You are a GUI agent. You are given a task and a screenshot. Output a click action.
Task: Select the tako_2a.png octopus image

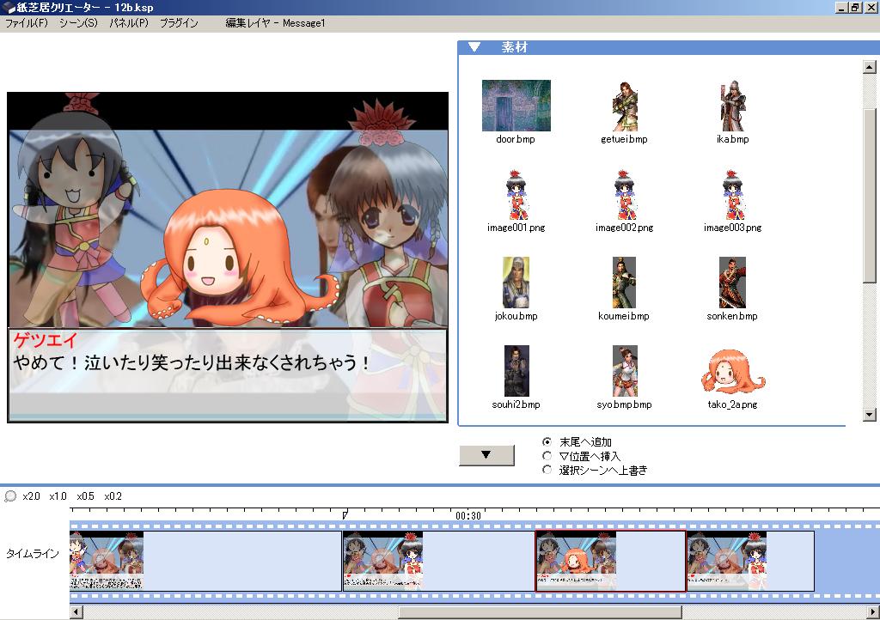pyautogui.click(x=733, y=372)
